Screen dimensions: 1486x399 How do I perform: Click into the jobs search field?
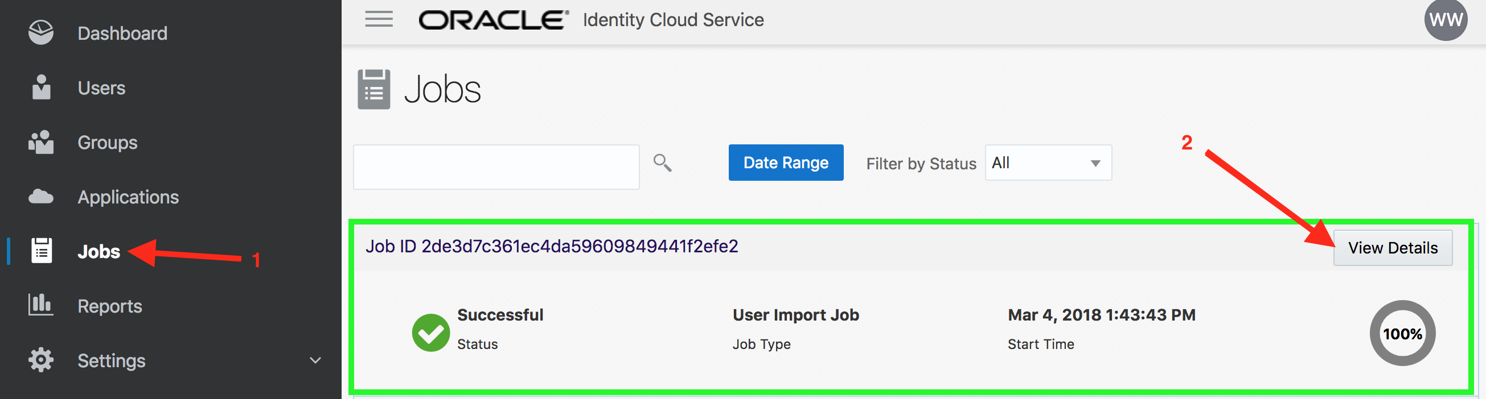(496, 167)
